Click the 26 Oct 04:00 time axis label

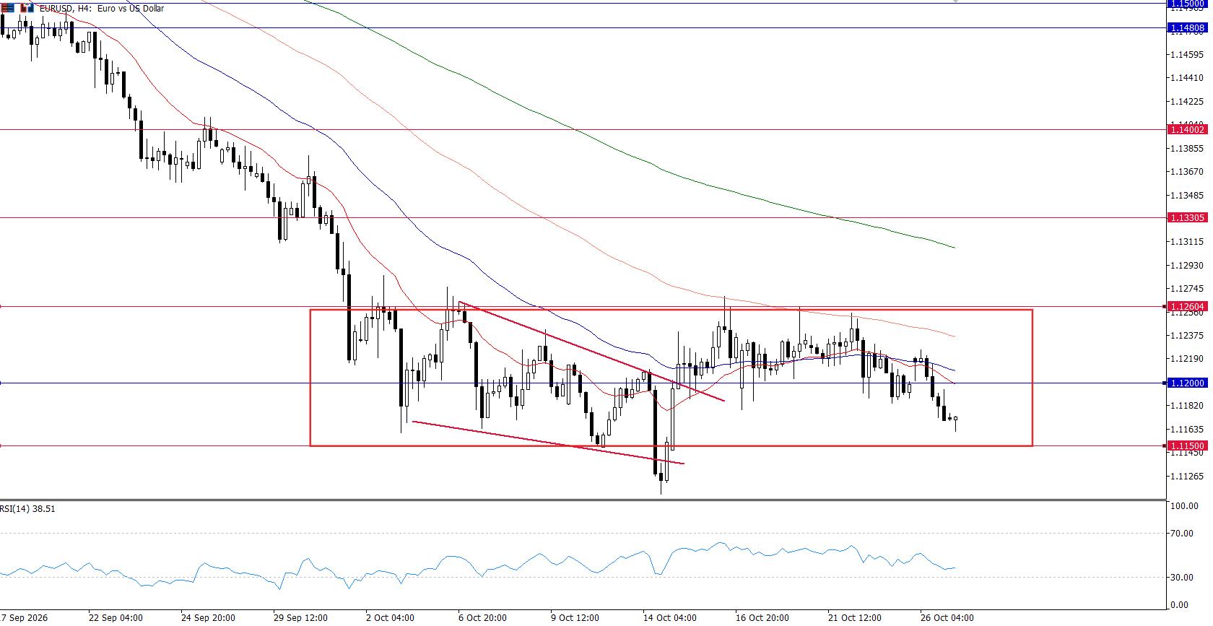pyautogui.click(x=947, y=618)
